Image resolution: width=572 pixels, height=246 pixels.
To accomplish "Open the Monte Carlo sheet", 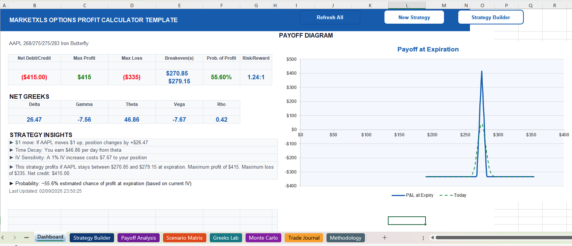I will point(263,237).
